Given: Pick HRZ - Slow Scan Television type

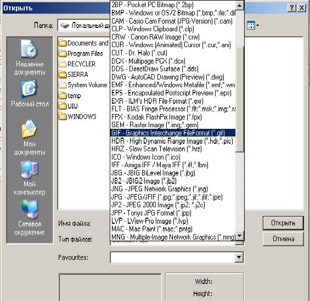Looking at the screenshot, I should 173,149.
